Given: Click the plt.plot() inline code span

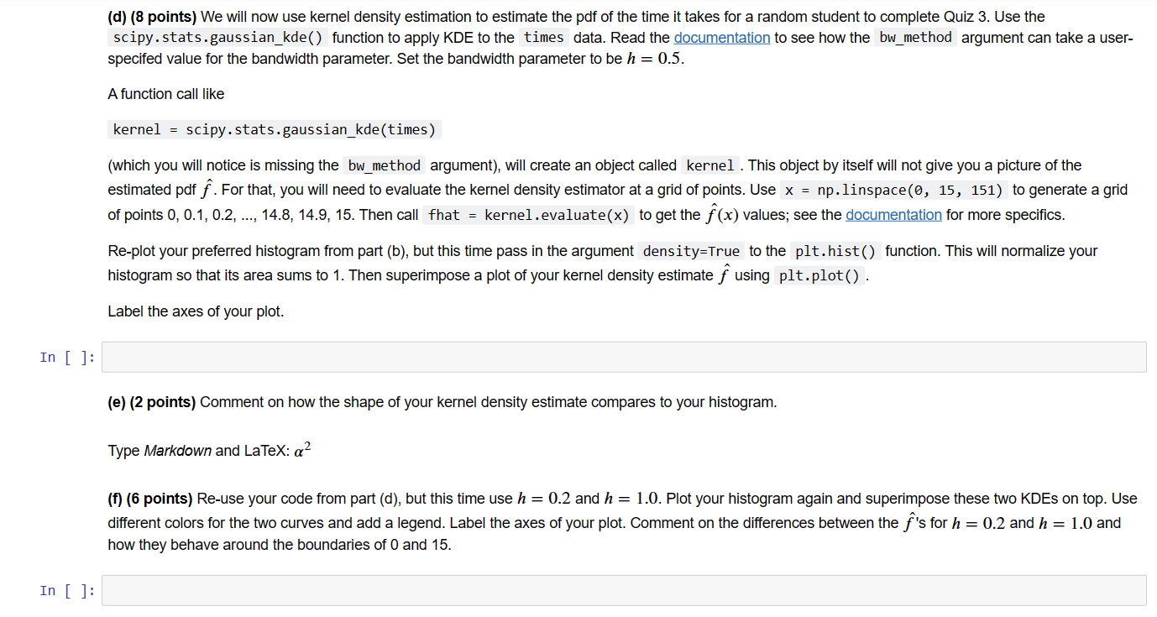Looking at the screenshot, I should pos(819,275).
